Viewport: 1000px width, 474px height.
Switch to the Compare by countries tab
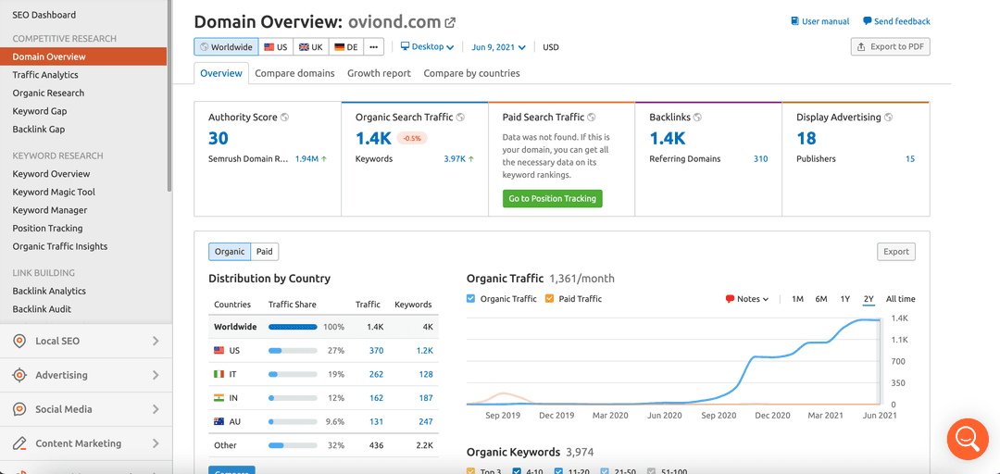pyautogui.click(x=471, y=73)
